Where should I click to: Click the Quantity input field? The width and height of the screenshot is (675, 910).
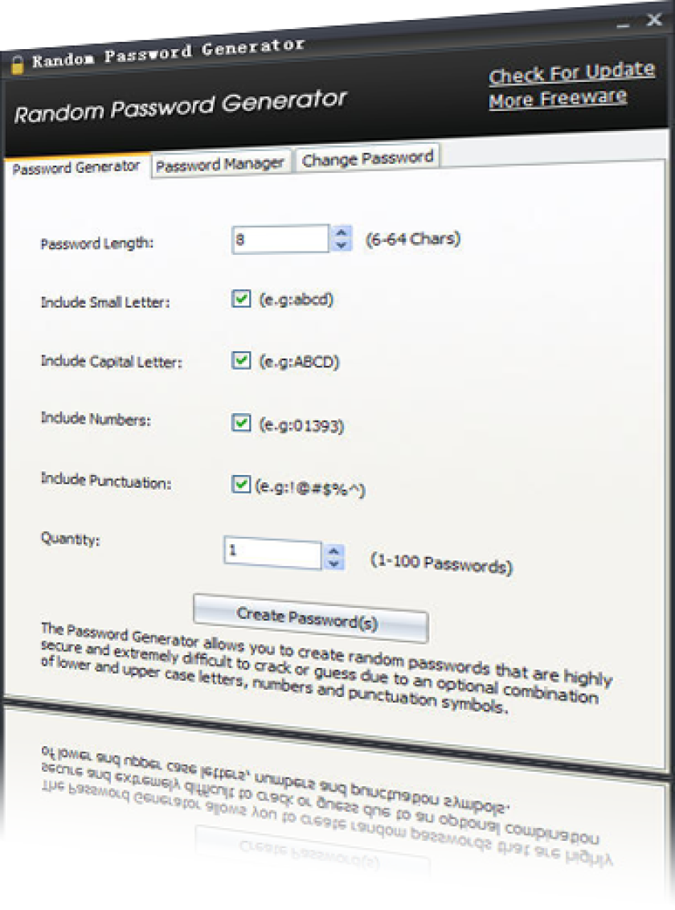[x=272, y=553]
